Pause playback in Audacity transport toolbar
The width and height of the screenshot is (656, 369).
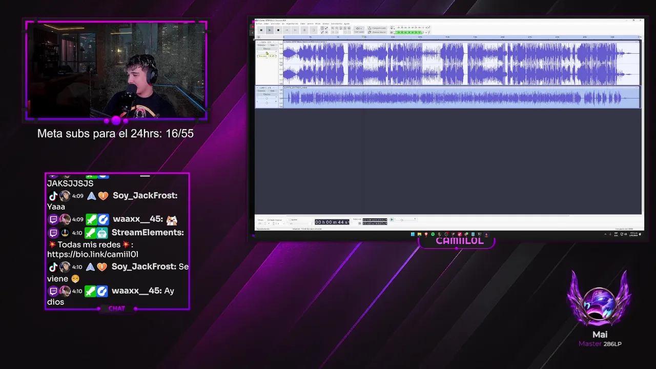pyautogui.click(x=261, y=30)
